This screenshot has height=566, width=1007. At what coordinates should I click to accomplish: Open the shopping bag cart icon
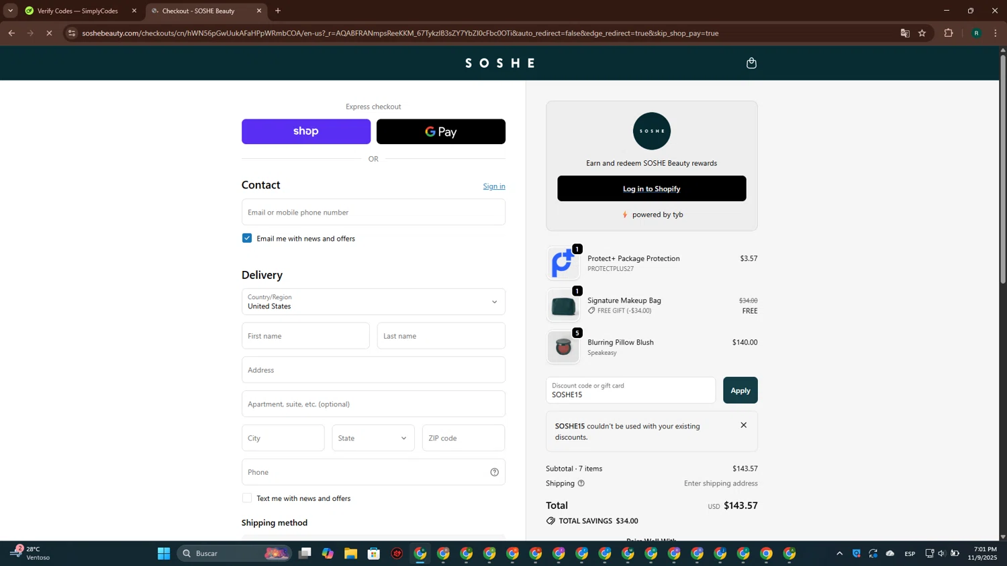point(751,63)
